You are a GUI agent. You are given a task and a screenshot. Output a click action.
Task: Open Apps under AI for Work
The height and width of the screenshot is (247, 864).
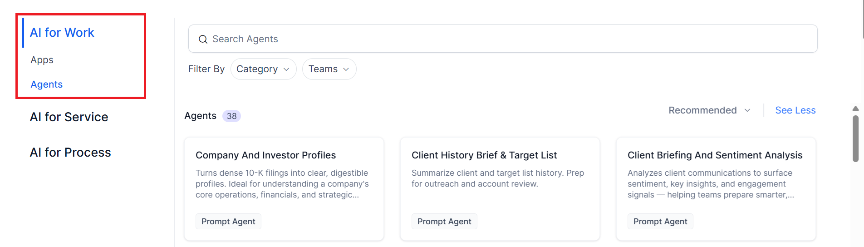42,60
